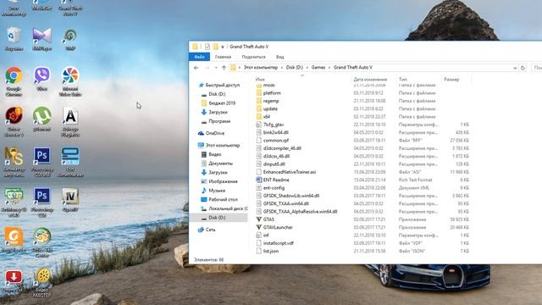Open Google Chrome desktop shortcut
542x305 pixels.
click(x=14, y=81)
